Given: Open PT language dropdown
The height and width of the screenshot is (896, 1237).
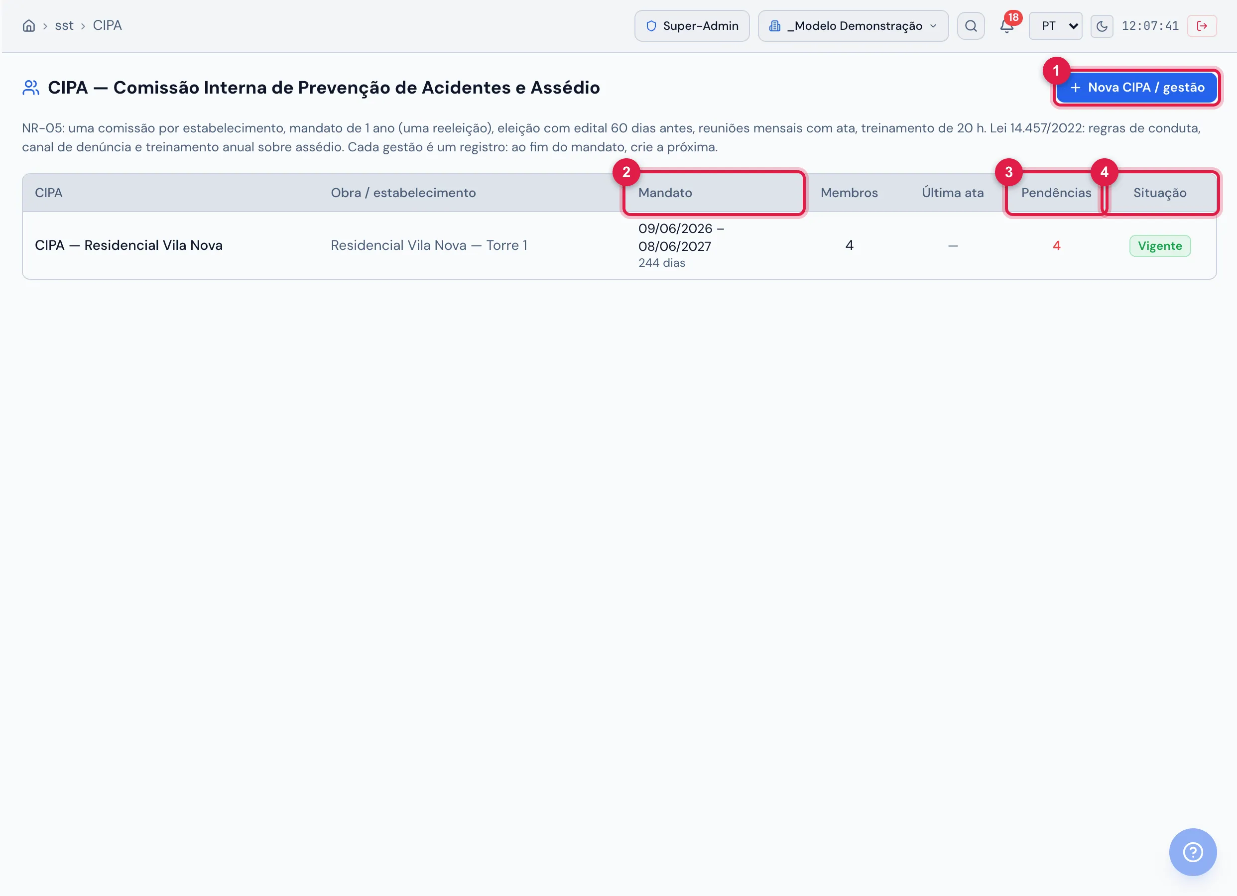Looking at the screenshot, I should 1055,25.
